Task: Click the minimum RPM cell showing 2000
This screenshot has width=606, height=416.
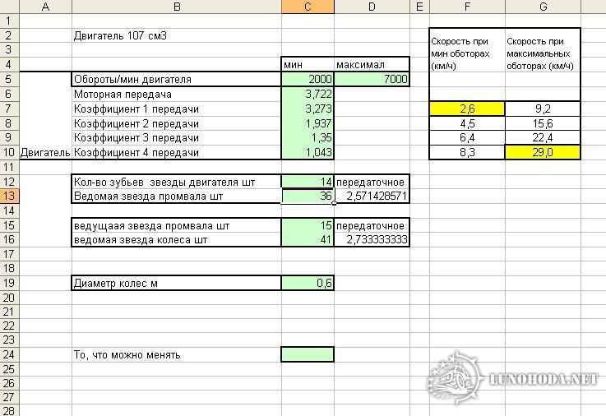Action: pyautogui.click(x=308, y=80)
